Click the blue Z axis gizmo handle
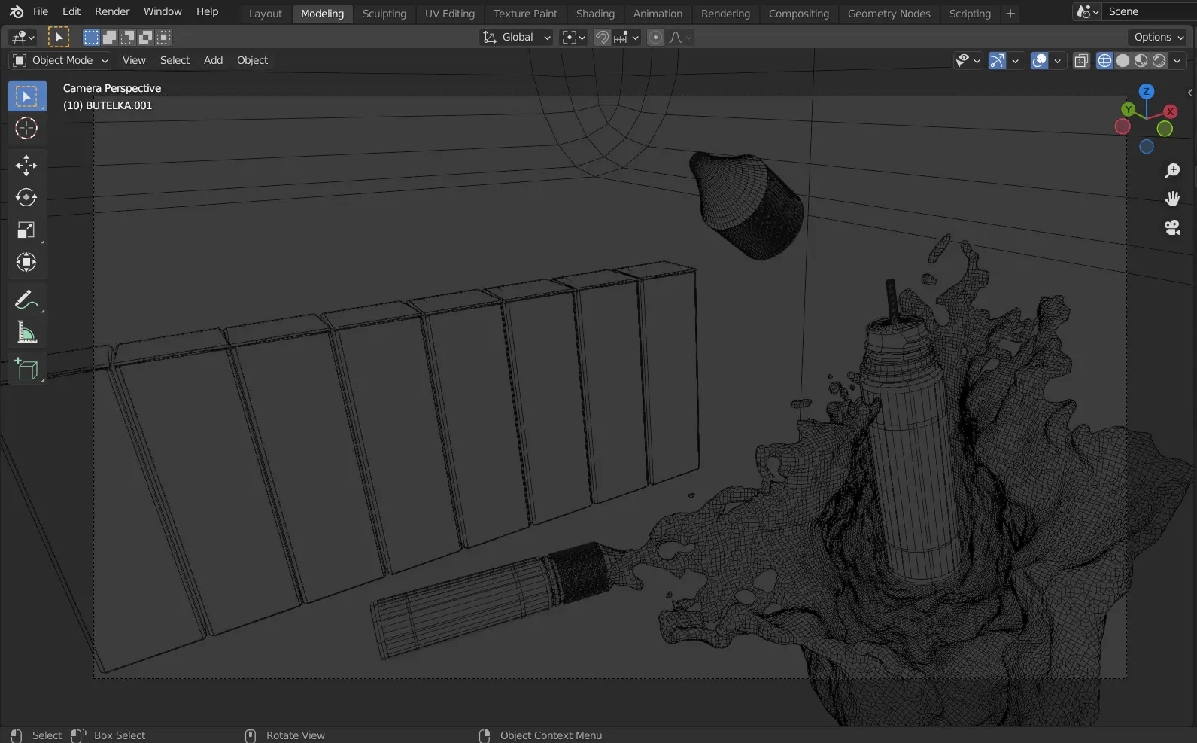The height and width of the screenshot is (743, 1197). point(1146,91)
